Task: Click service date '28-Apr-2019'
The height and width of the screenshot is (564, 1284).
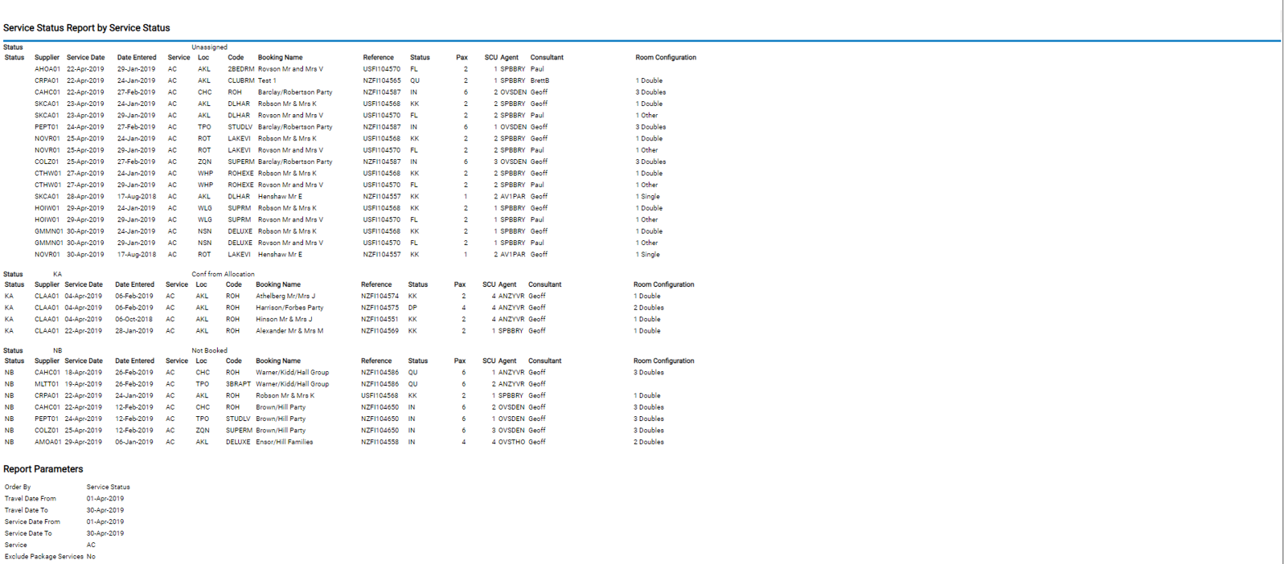Action: click(x=85, y=196)
